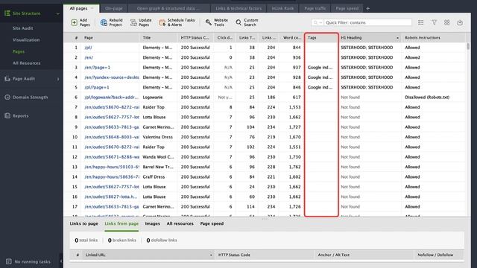Screen dimensions: 477x268
Task: Open the /en/ page link
Action: (89, 57)
